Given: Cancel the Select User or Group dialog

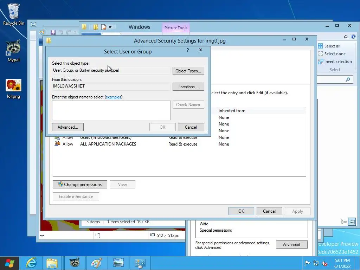Looking at the screenshot, I should point(191,127).
